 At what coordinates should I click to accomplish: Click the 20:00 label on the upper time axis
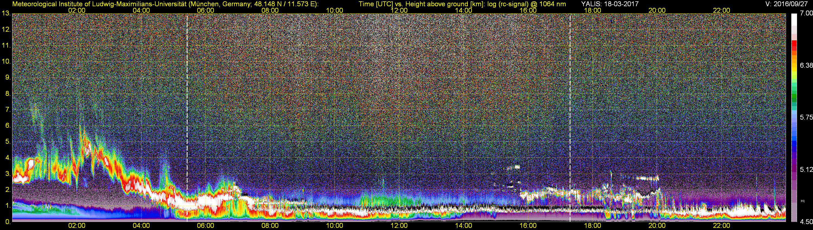click(x=657, y=10)
